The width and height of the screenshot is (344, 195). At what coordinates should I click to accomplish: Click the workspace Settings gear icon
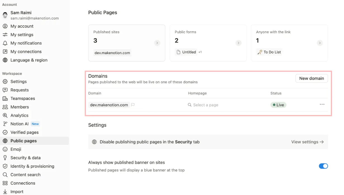(5, 82)
